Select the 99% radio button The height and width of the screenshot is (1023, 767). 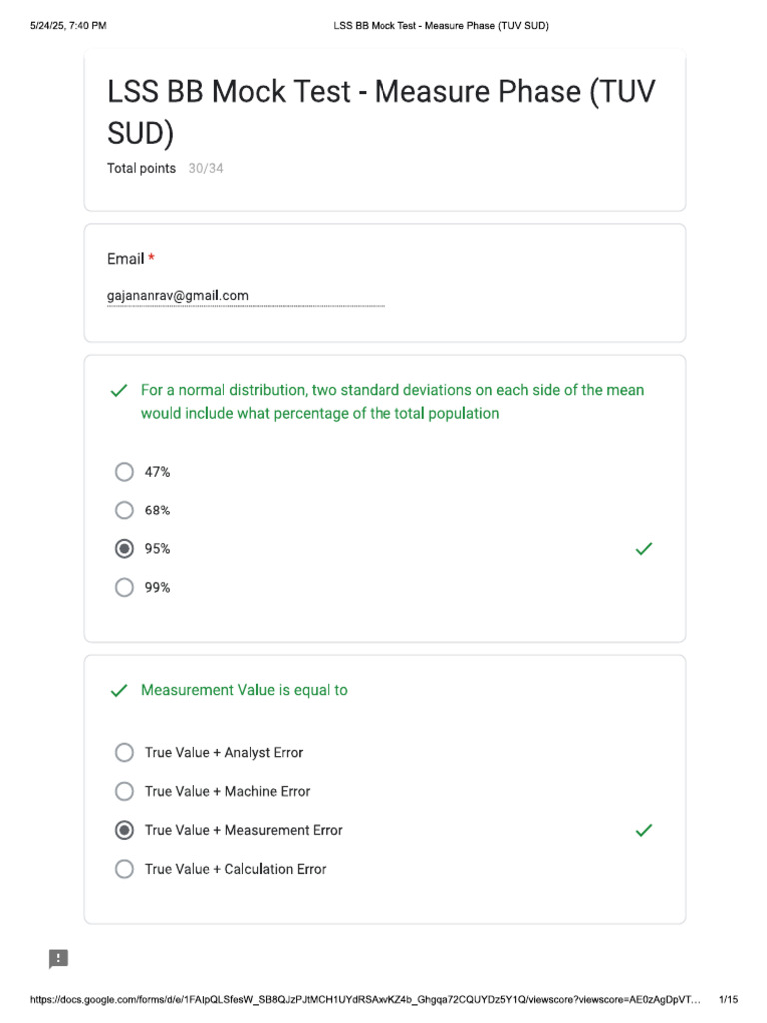tap(124, 587)
